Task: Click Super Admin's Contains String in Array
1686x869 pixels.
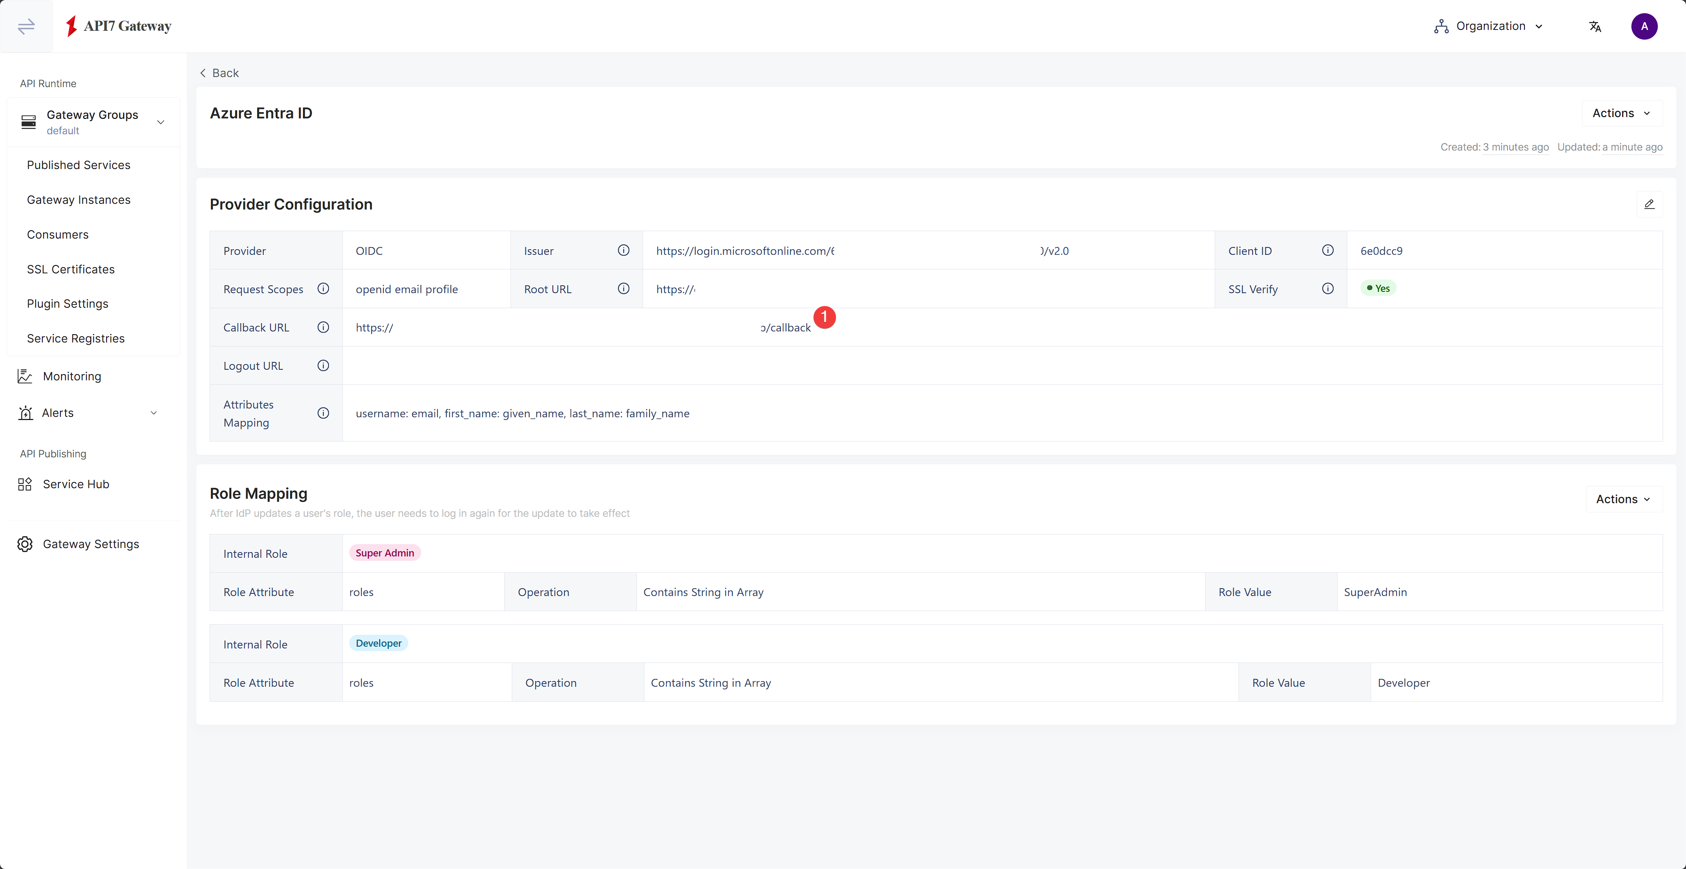Action: click(x=703, y=592)
